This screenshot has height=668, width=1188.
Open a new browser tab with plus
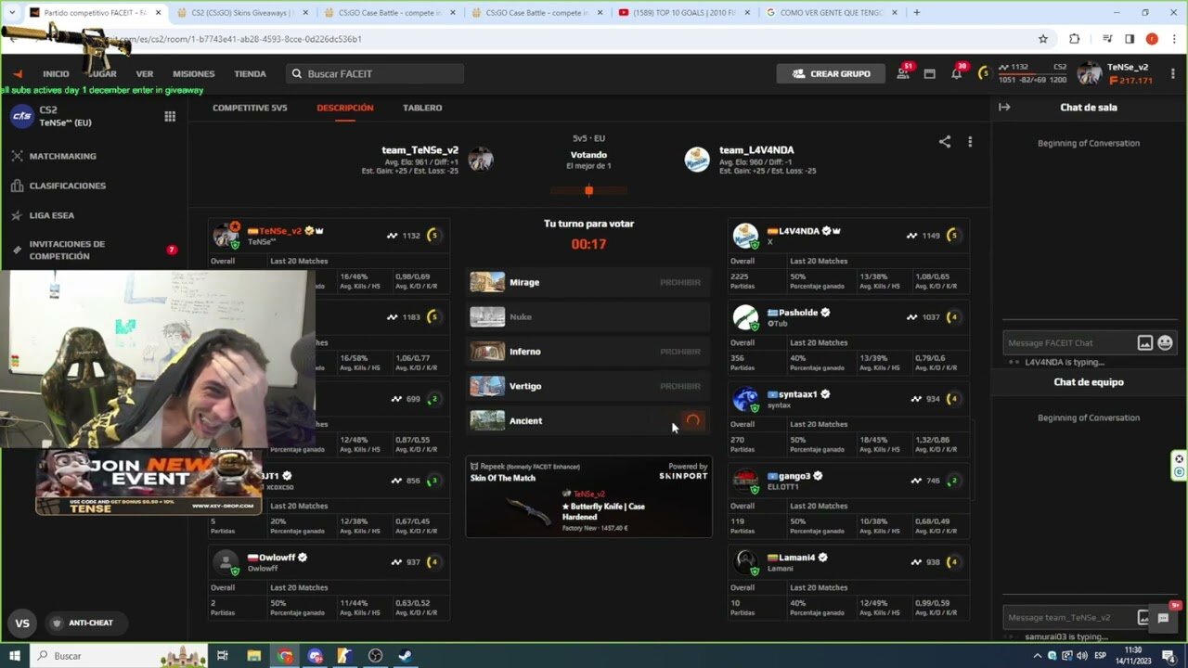[916, 13]
